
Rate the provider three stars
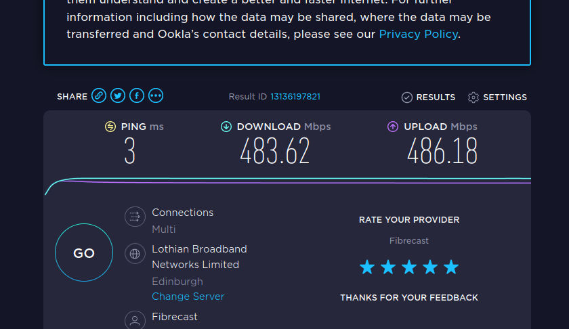coord(409,267)
